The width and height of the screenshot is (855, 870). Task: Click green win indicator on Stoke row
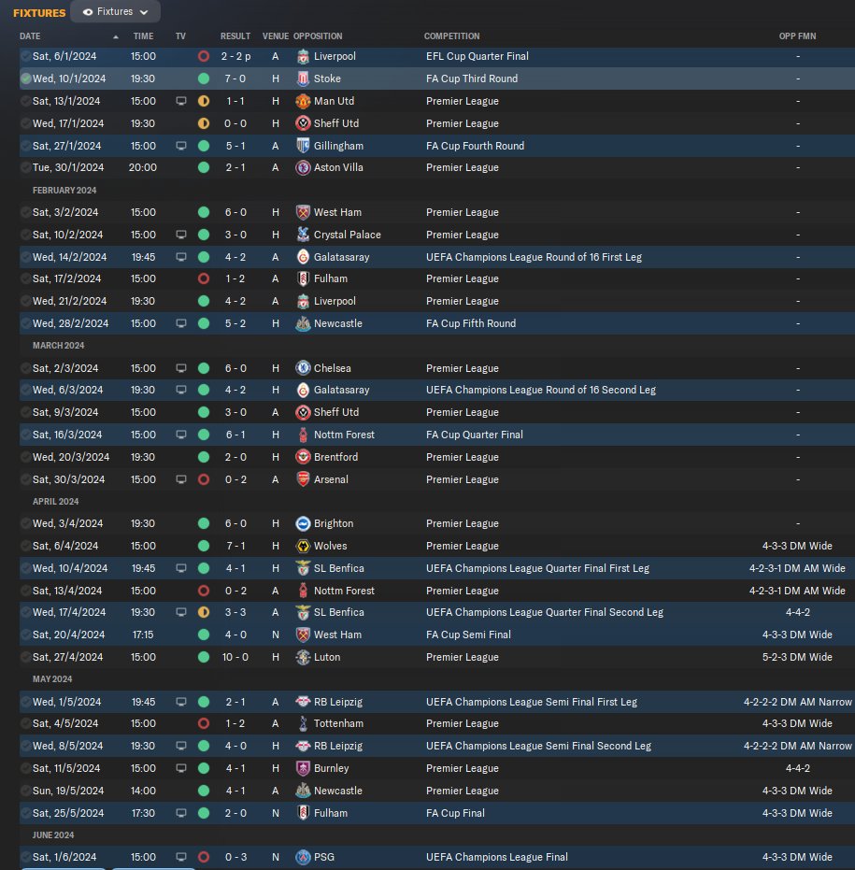[x=204, y=78]
